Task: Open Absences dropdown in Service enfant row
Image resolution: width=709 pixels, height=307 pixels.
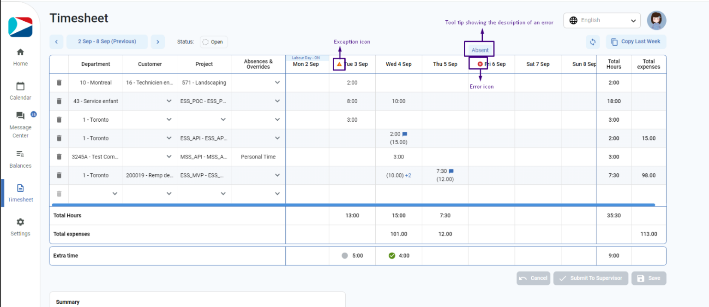Action: [x=277, y=101]
